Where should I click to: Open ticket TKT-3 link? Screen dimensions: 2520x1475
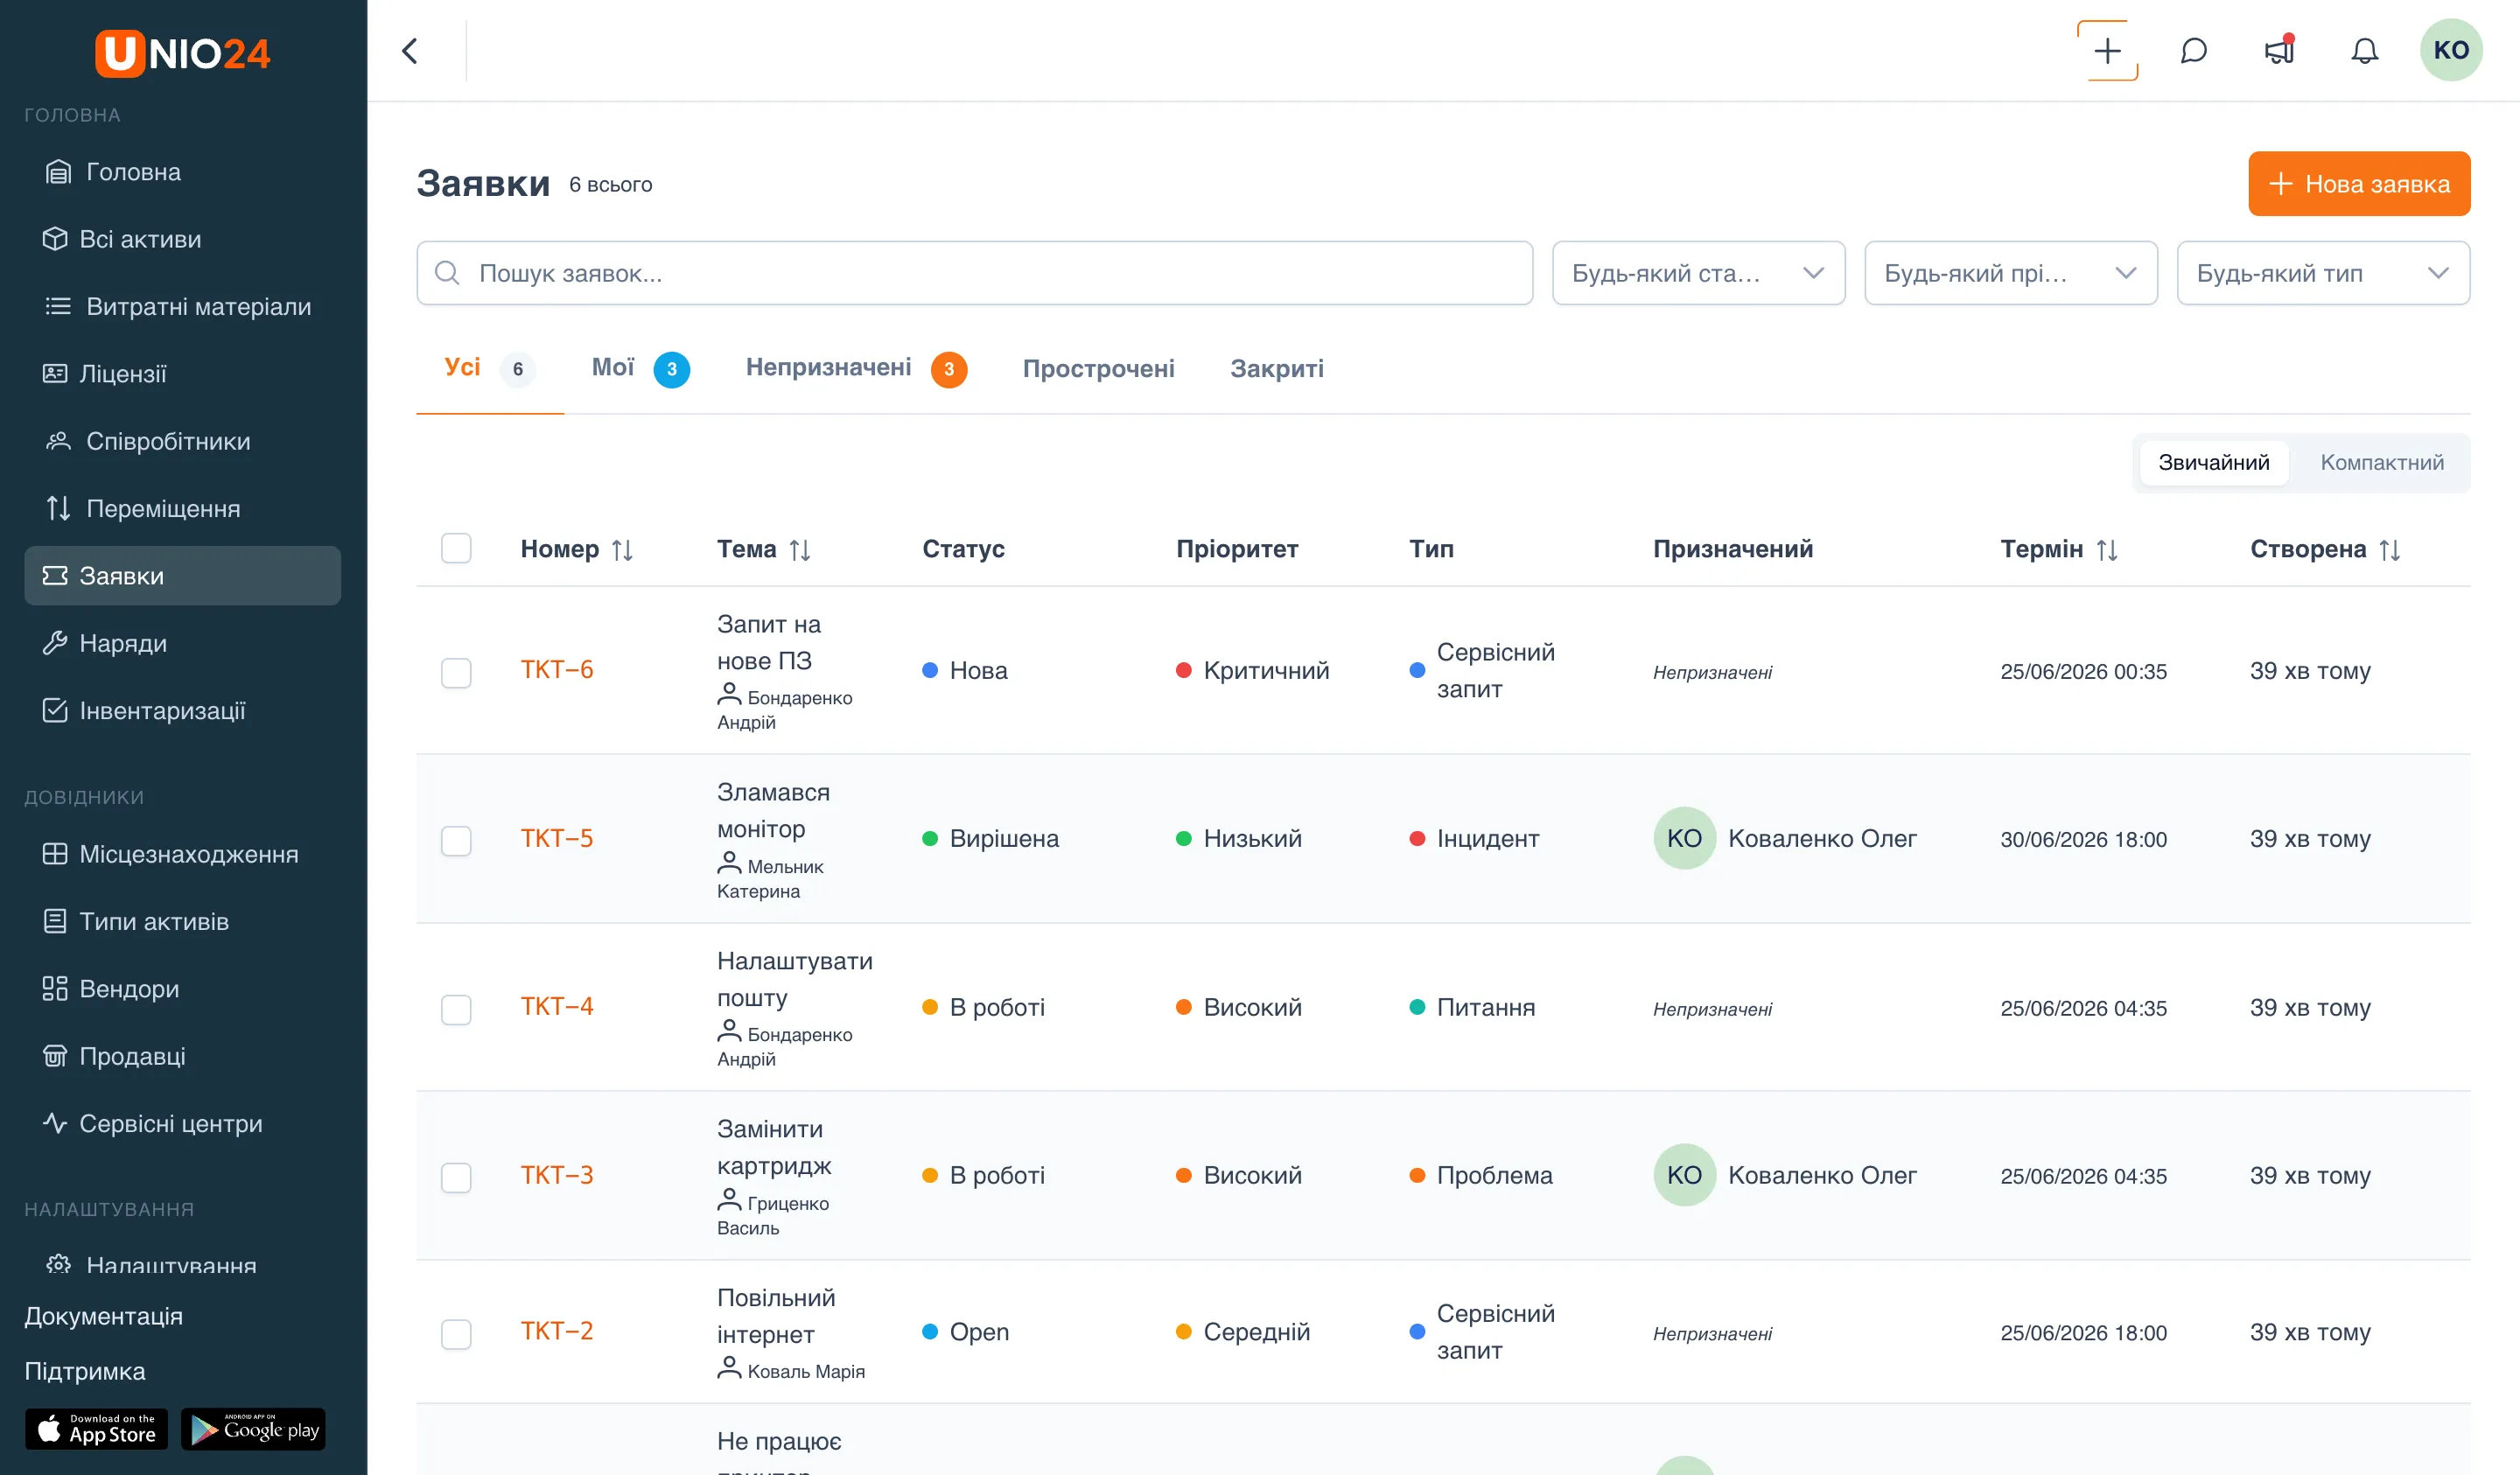[556, 1175]
